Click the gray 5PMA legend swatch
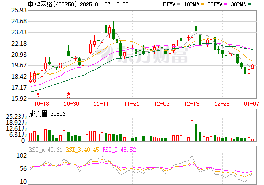Screen dimensions: 264x185 178,4
